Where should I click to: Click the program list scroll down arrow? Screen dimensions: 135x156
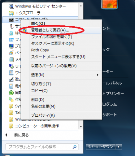pyautogui.click(x=81, y=127)
